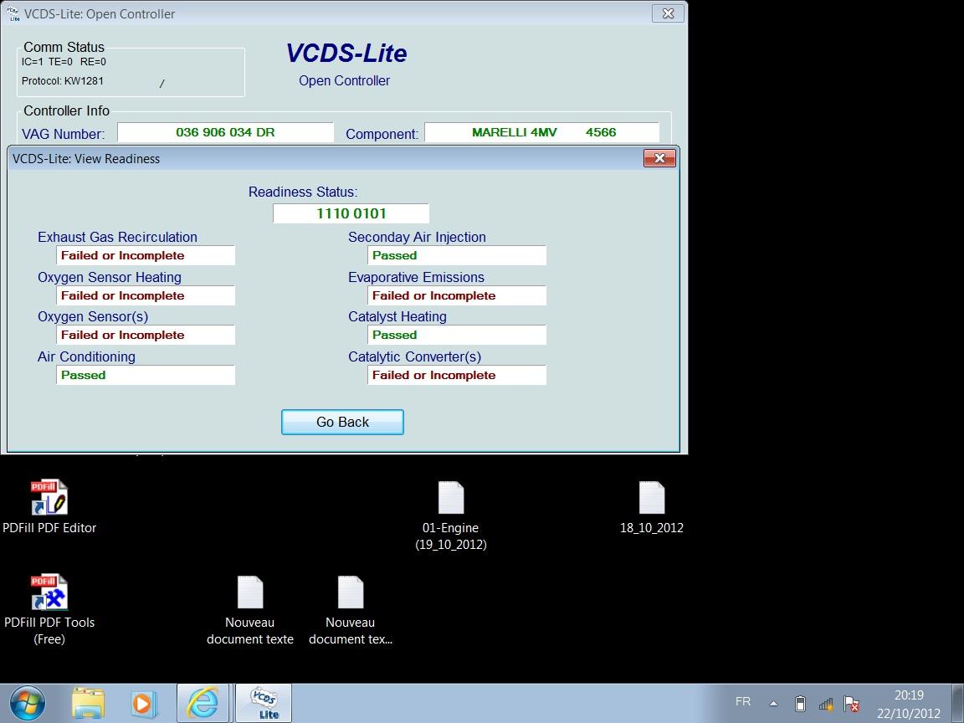
Task: Click the 'Seconday Air Injection' label
Action: pos(417,238)
